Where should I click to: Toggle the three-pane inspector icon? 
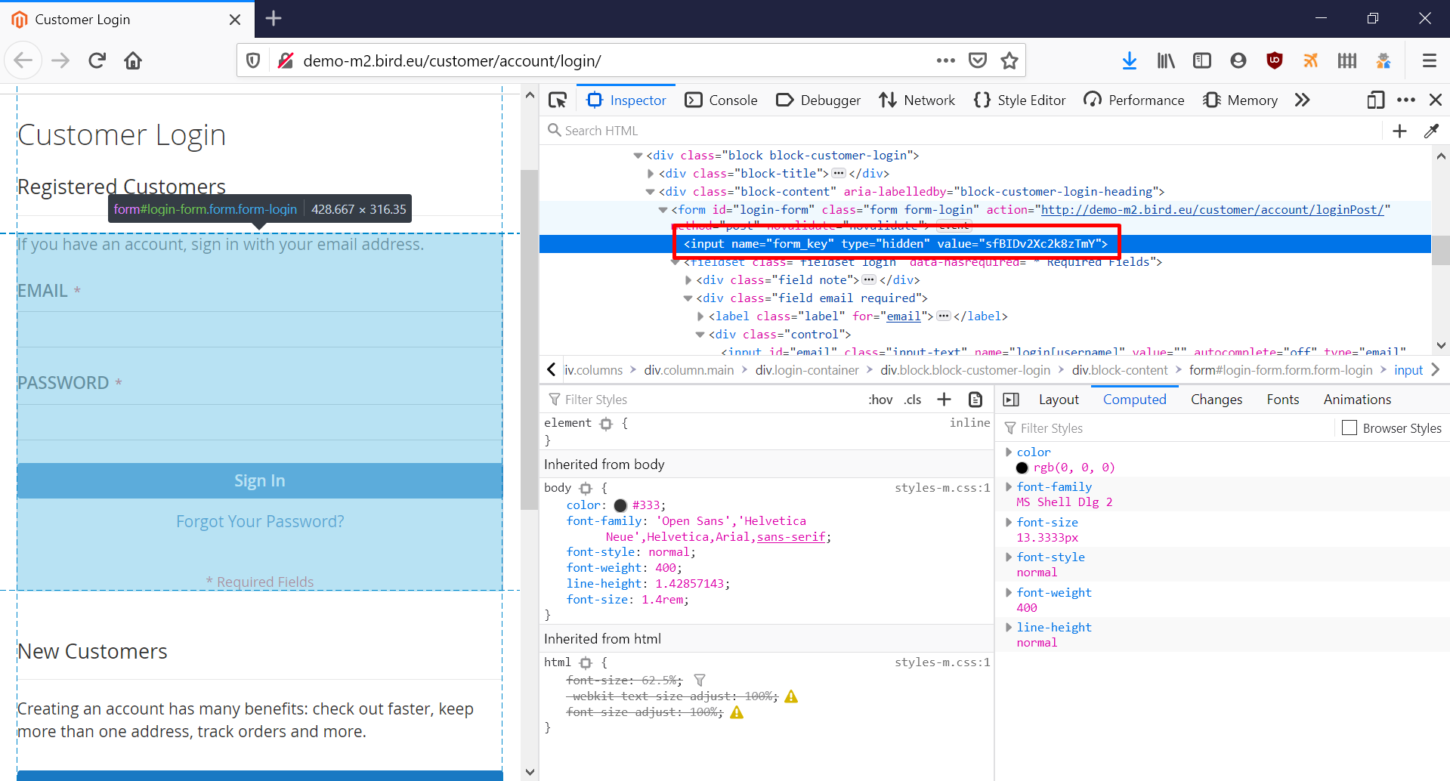click(1011, 399)
